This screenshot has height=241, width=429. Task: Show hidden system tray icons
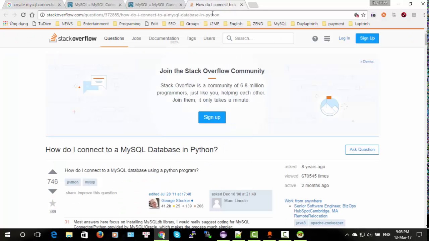pyautogui.click(x=347, y=235)
